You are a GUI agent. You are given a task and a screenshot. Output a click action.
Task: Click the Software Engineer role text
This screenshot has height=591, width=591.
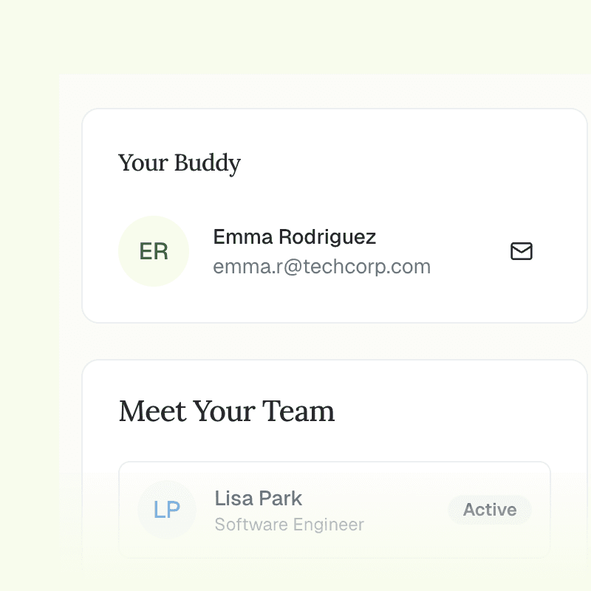coord(289,525)
